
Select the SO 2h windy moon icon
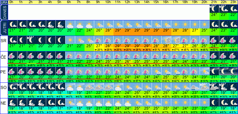pos(32,87)
